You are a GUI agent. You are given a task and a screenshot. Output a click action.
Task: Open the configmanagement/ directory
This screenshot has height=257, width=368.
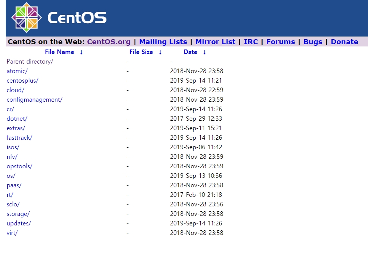pyautogui.click(x=35, y=100)
